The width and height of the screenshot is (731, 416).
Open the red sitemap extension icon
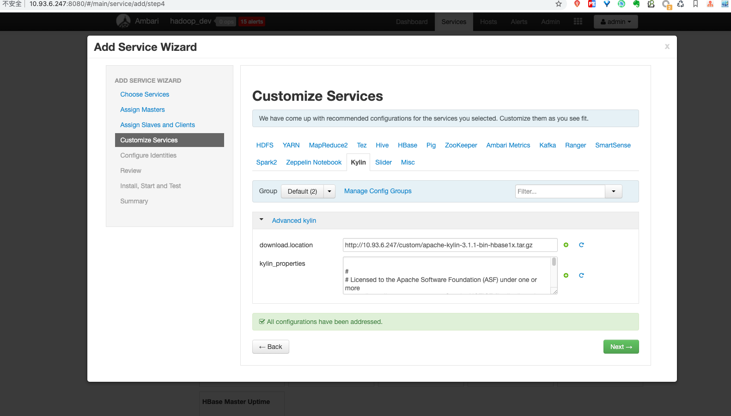click(x=710, y=4)
